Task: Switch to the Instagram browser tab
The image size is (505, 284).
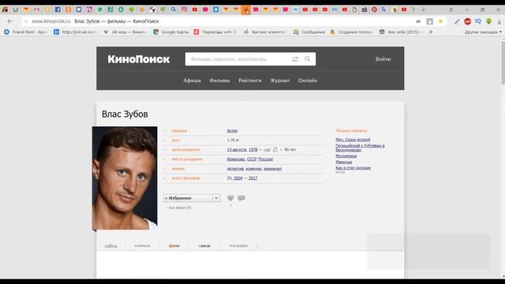Action: point(184,9)
